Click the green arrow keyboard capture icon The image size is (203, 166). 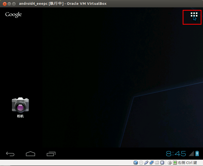175,163
